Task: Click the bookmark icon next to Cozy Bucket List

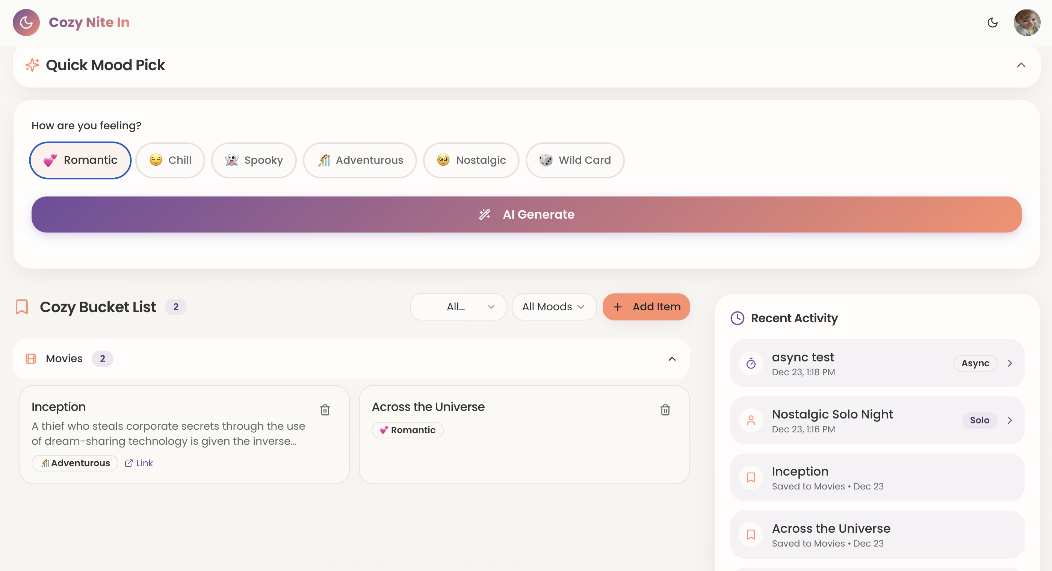Action: (21, 307)
